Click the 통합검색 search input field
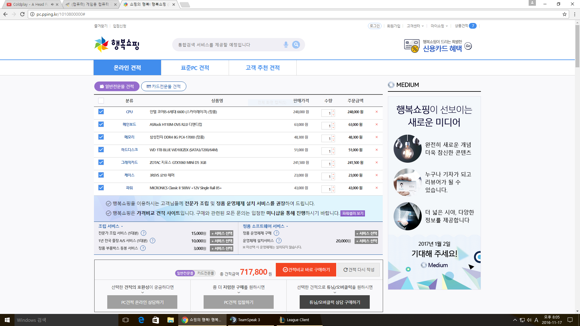Image resolution: width=580 pixels, height=326 pixels. [x=227, y=45]
